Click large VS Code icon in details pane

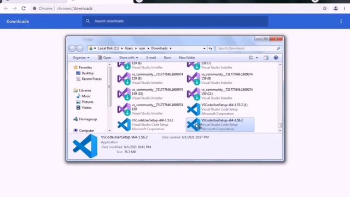tap(85, 146)
